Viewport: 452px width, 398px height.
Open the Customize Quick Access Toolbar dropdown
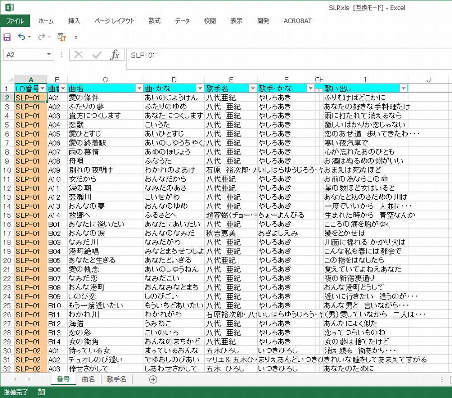76,37
